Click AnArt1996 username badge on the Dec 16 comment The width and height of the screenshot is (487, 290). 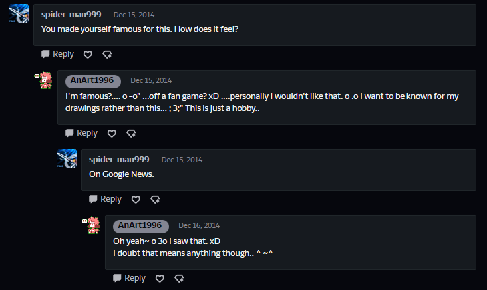[x=140, y=225]
